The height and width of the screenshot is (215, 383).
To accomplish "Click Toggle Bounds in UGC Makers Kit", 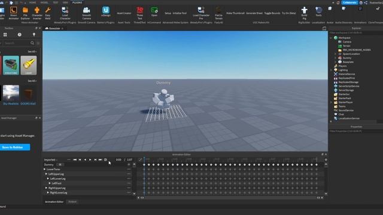I will [272, 13].
